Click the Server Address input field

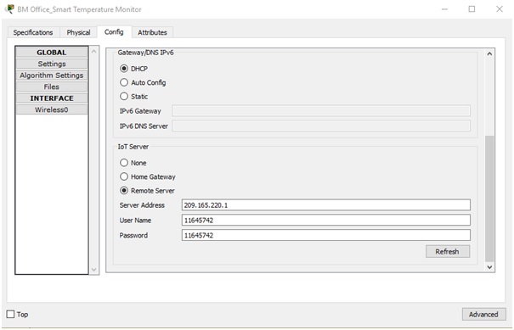[326, 205]
